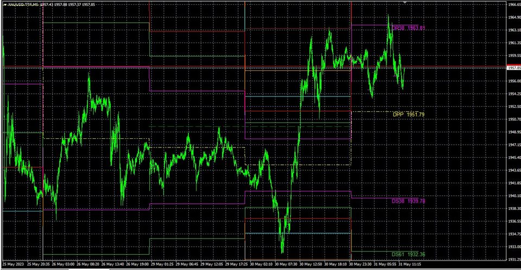Screen dimensions: 521x270
Task: Click the chart shift triangle marker at top
Action: tap(404, 3)
